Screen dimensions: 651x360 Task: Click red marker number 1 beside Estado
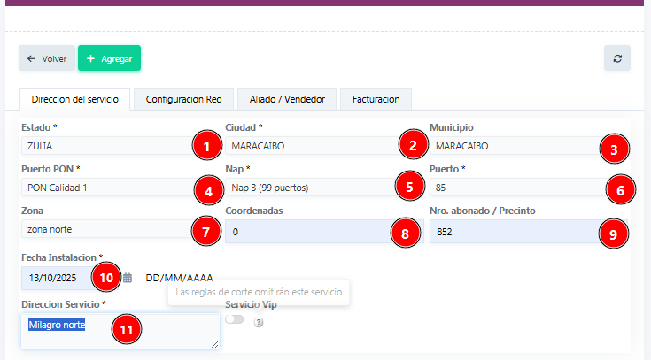coord(205,146)
